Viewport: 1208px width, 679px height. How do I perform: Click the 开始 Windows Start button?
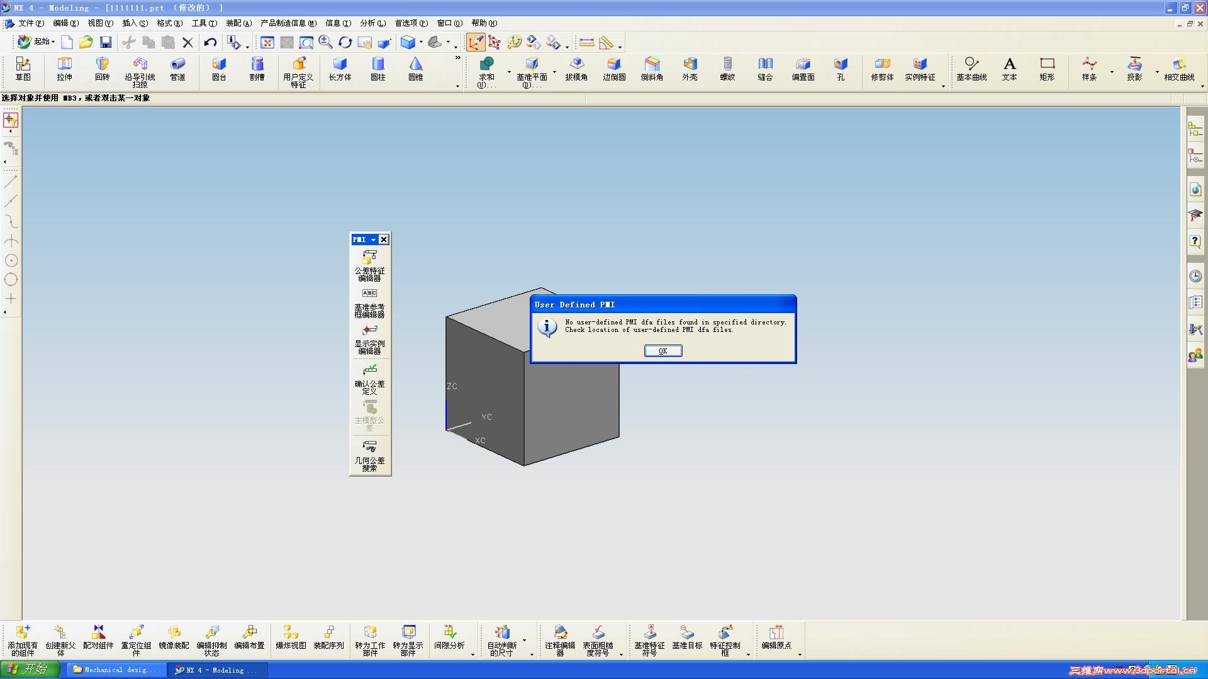pyautogui.click(x=29, y=670)
